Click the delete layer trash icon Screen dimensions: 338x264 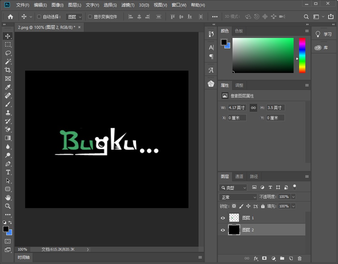click(x=299, y=258)
